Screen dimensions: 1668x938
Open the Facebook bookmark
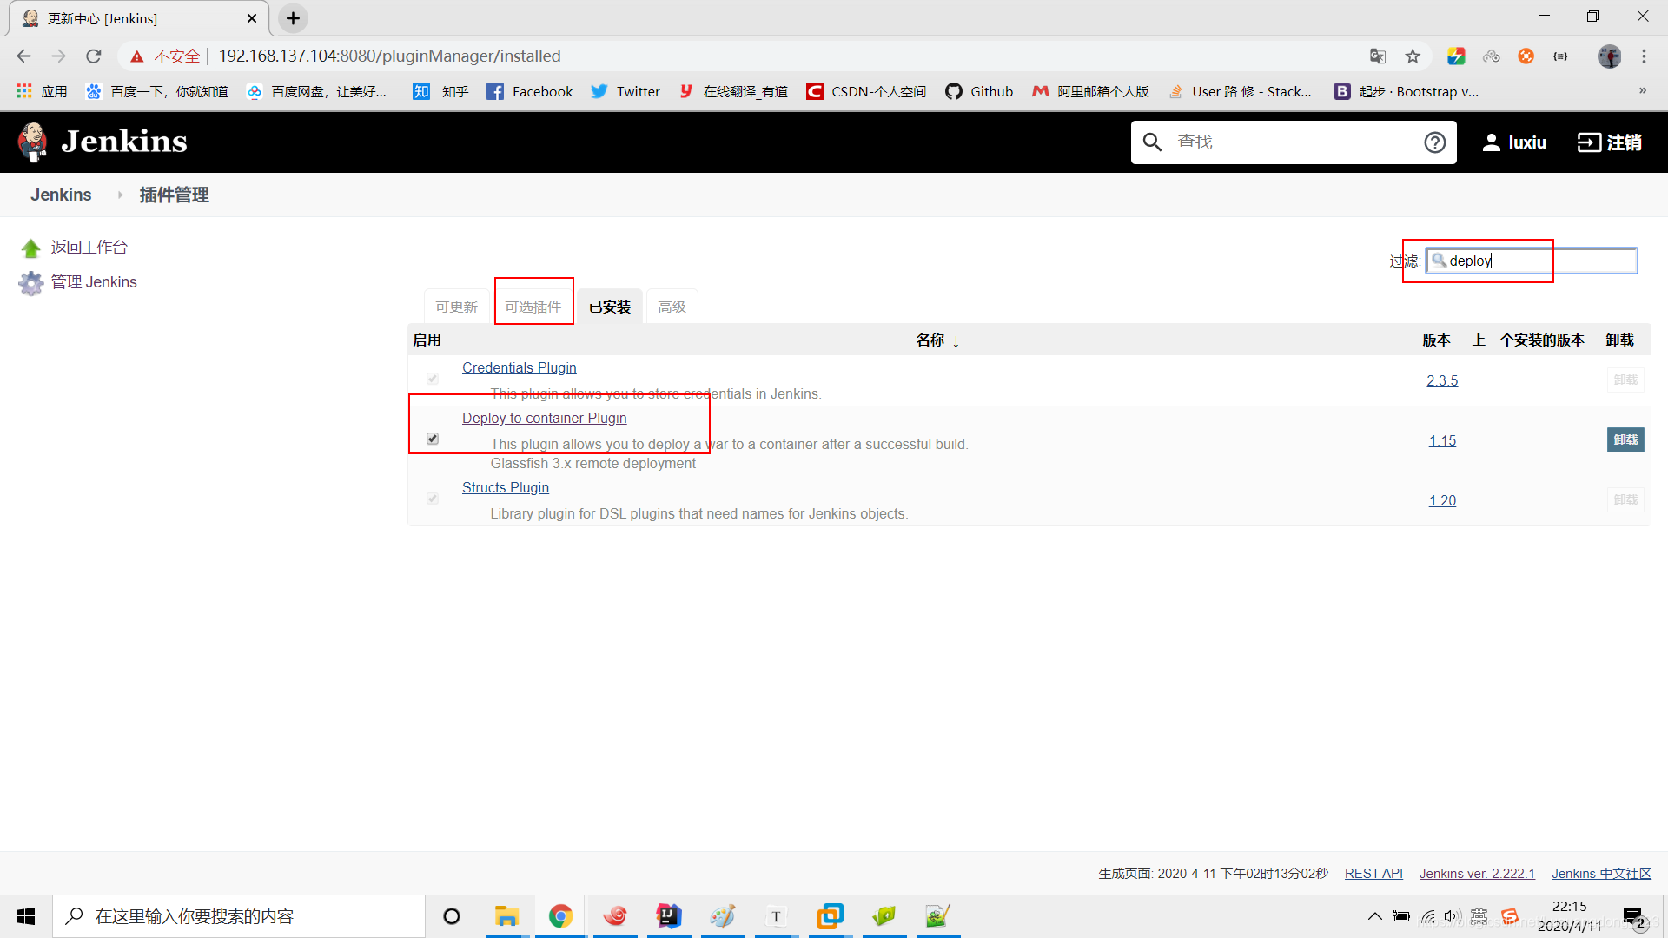click(x=530, y=91)
